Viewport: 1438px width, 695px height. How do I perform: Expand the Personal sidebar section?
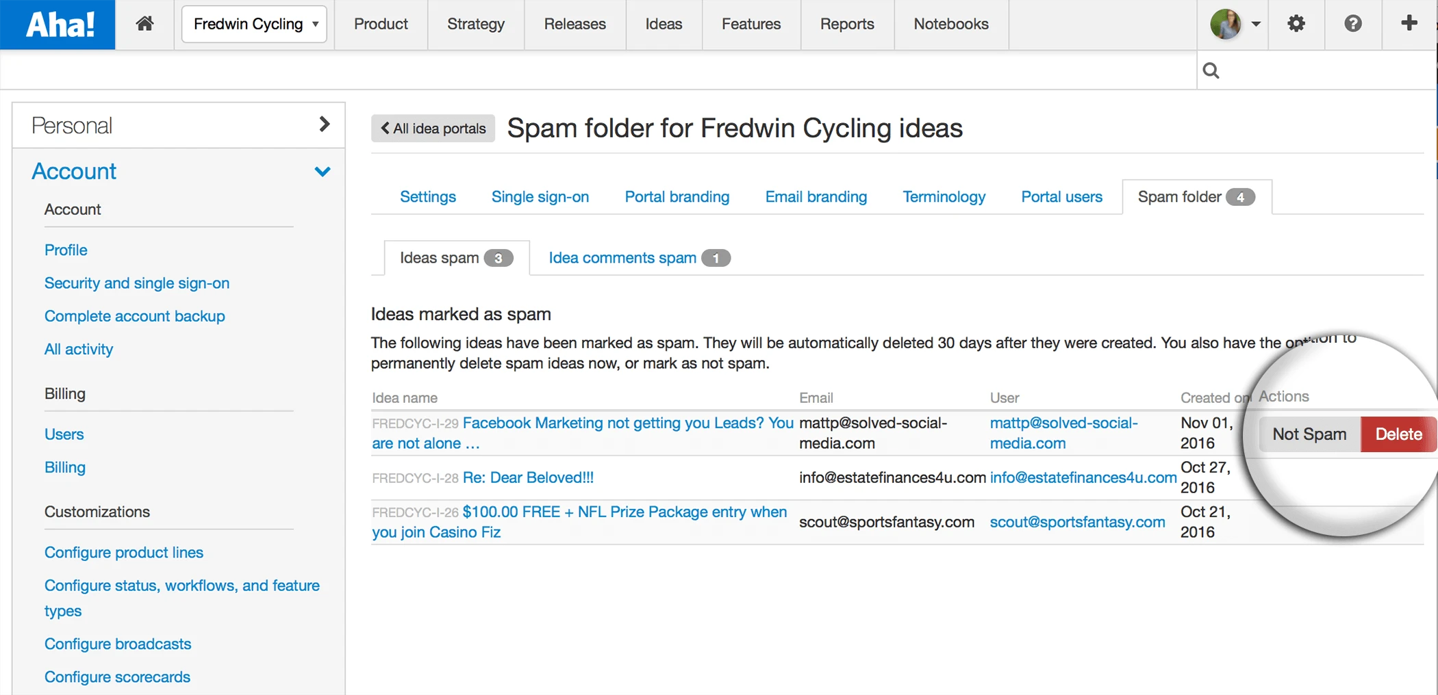(179, 125)
